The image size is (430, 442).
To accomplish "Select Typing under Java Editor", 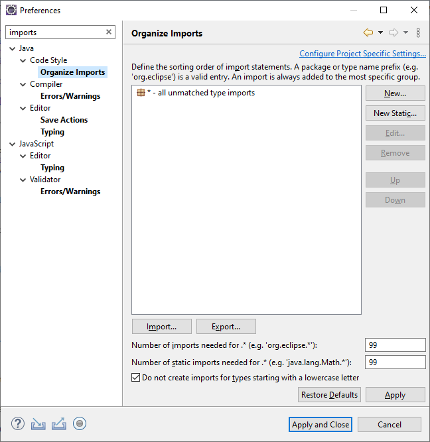I will click(52, 132).
